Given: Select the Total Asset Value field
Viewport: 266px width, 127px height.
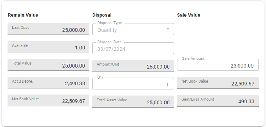Looking at the screenshot, I should 133,101.
